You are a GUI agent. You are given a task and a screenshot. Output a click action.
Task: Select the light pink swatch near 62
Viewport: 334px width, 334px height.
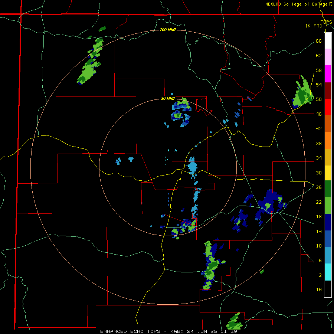coord(328,57)
